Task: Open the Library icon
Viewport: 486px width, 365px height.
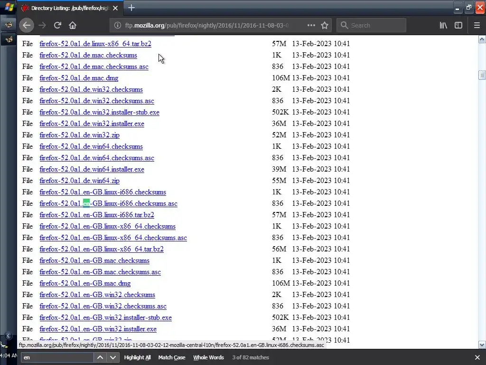Action: pos(444,25)
